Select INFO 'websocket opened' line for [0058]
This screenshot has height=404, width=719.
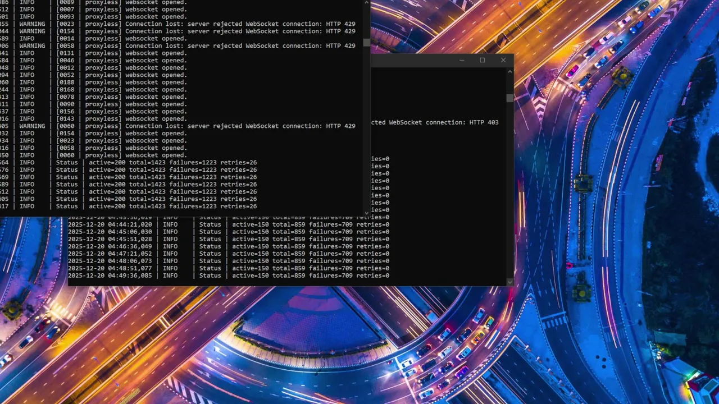pos(93,148)
